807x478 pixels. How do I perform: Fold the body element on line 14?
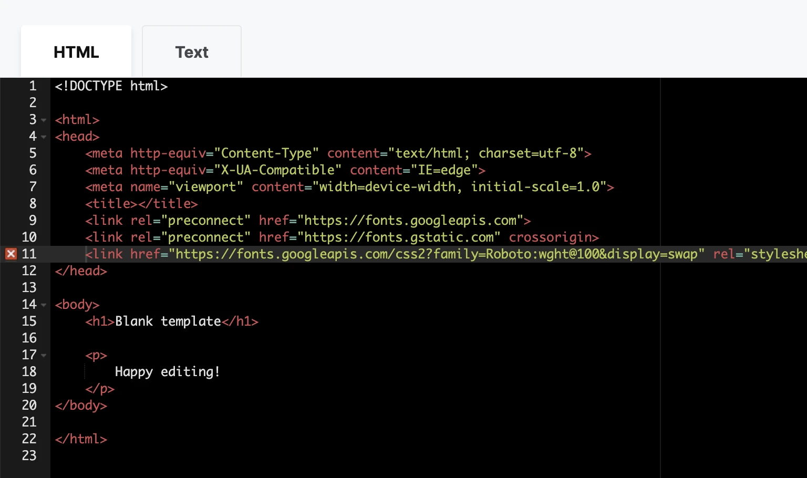pos(44,305)
